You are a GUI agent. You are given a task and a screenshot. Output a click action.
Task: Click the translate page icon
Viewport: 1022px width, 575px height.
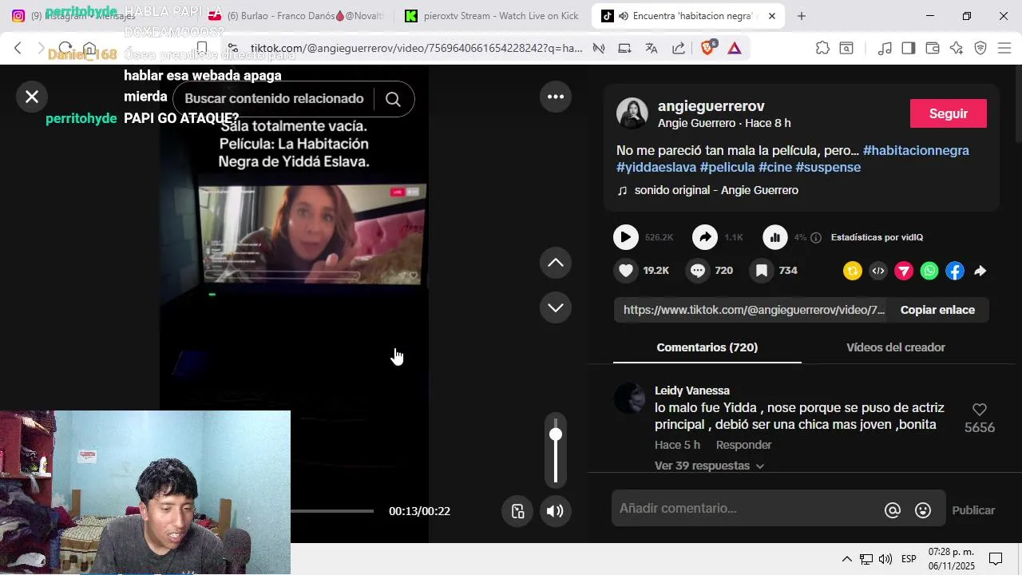[x=652, y=48]
